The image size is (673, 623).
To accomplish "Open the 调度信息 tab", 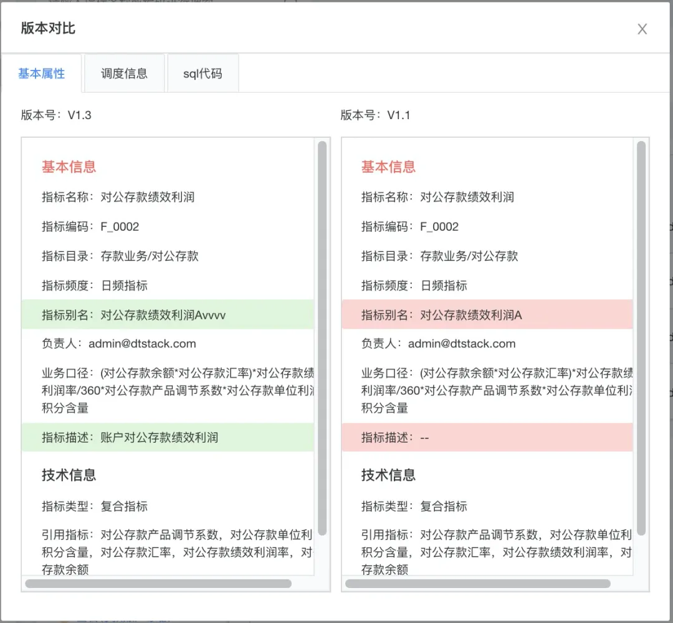I will point(124,74).
